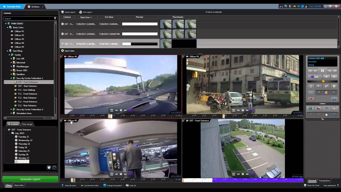This screenshot has height=192, width=341.
Task: Click the export video disc button
Action: [x=334, y=86]
